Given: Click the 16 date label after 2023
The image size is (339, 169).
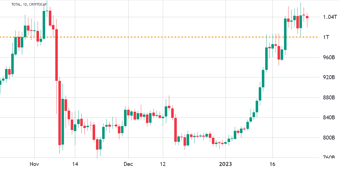Looking at the screenshot, I should 272,164.
